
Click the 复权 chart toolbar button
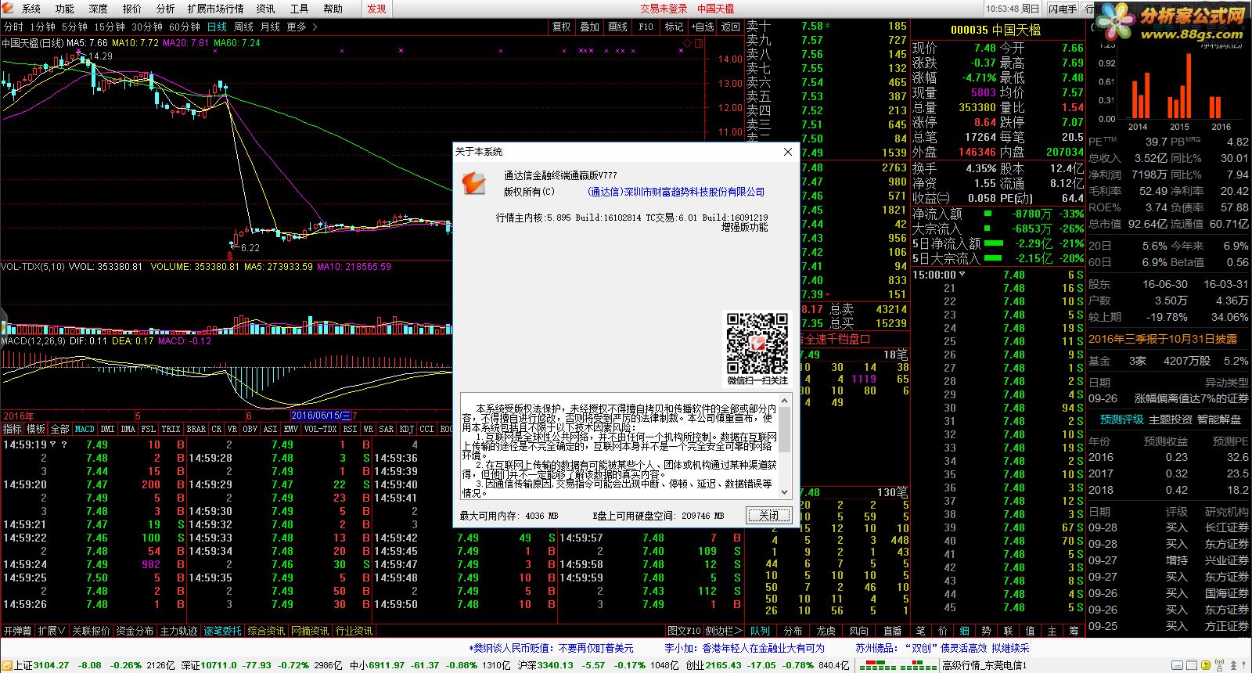tap(562, 27)
